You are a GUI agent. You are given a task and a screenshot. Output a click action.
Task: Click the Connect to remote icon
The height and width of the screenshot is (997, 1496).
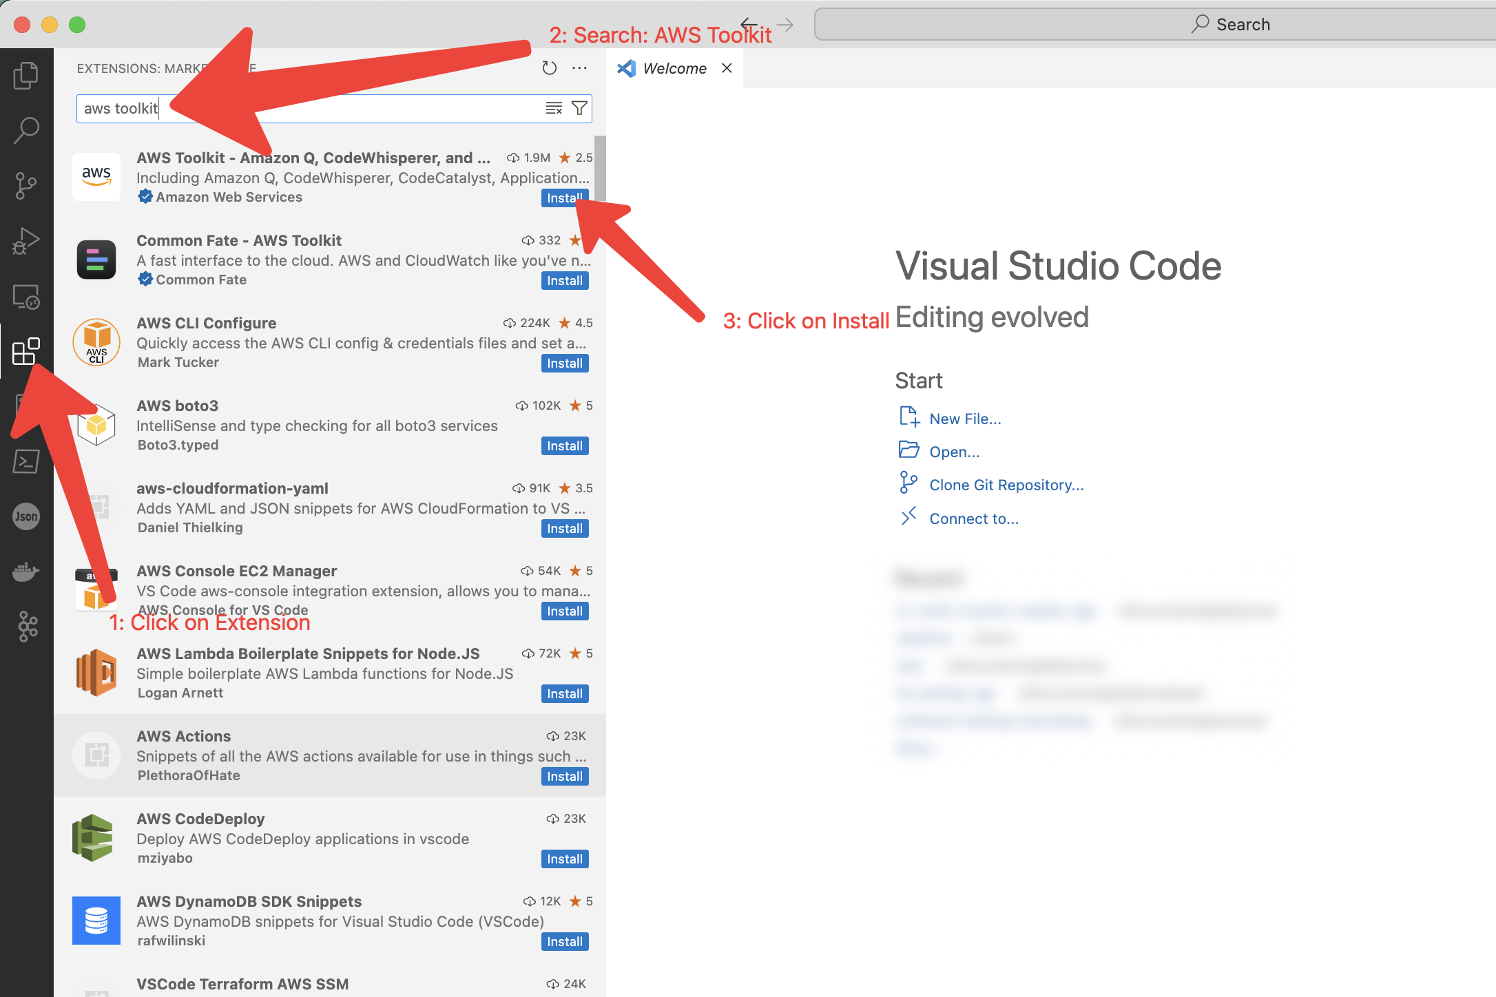pyautogui.click(x=909, y=516)
